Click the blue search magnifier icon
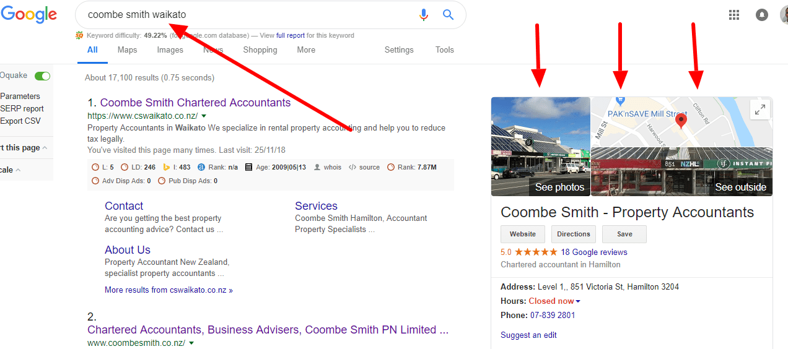Screen dimensions: 788x349 [x=449, y=15]
